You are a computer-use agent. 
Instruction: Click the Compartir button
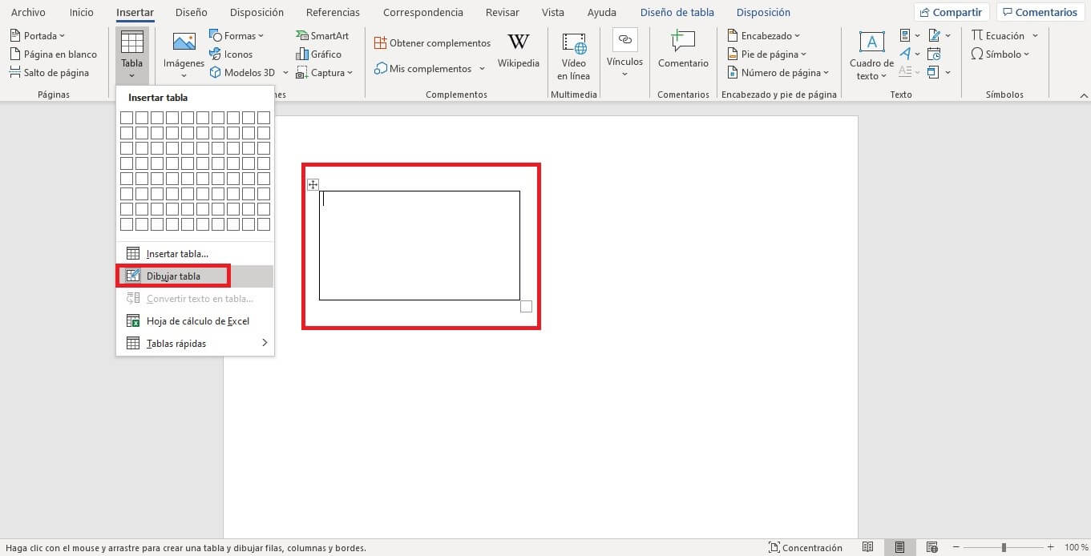[952, 12]
